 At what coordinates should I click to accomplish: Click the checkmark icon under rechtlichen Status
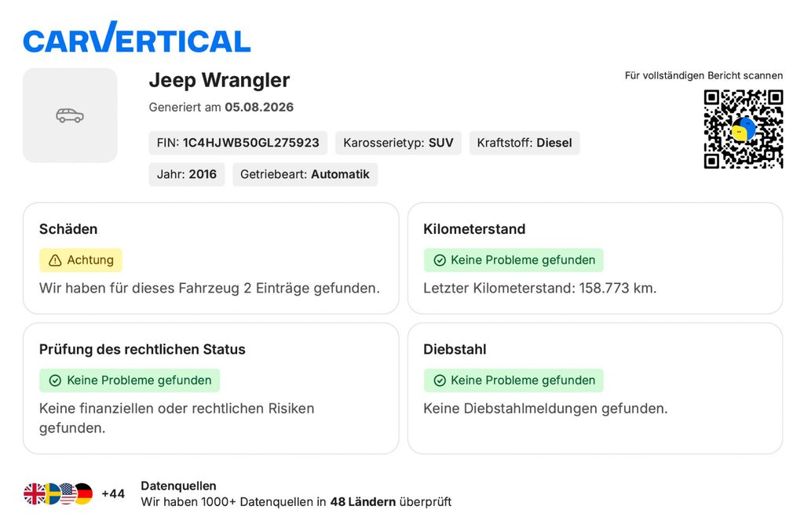click(55, 381)
